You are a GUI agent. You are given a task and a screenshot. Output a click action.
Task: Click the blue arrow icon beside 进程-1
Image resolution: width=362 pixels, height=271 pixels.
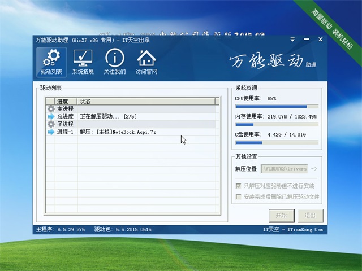click(51, 132)
